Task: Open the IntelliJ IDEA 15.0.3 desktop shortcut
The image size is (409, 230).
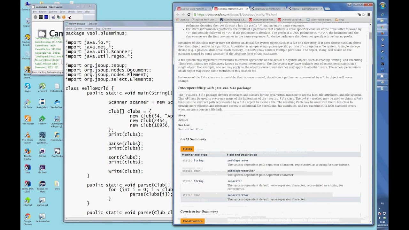Action: [27, 187]
